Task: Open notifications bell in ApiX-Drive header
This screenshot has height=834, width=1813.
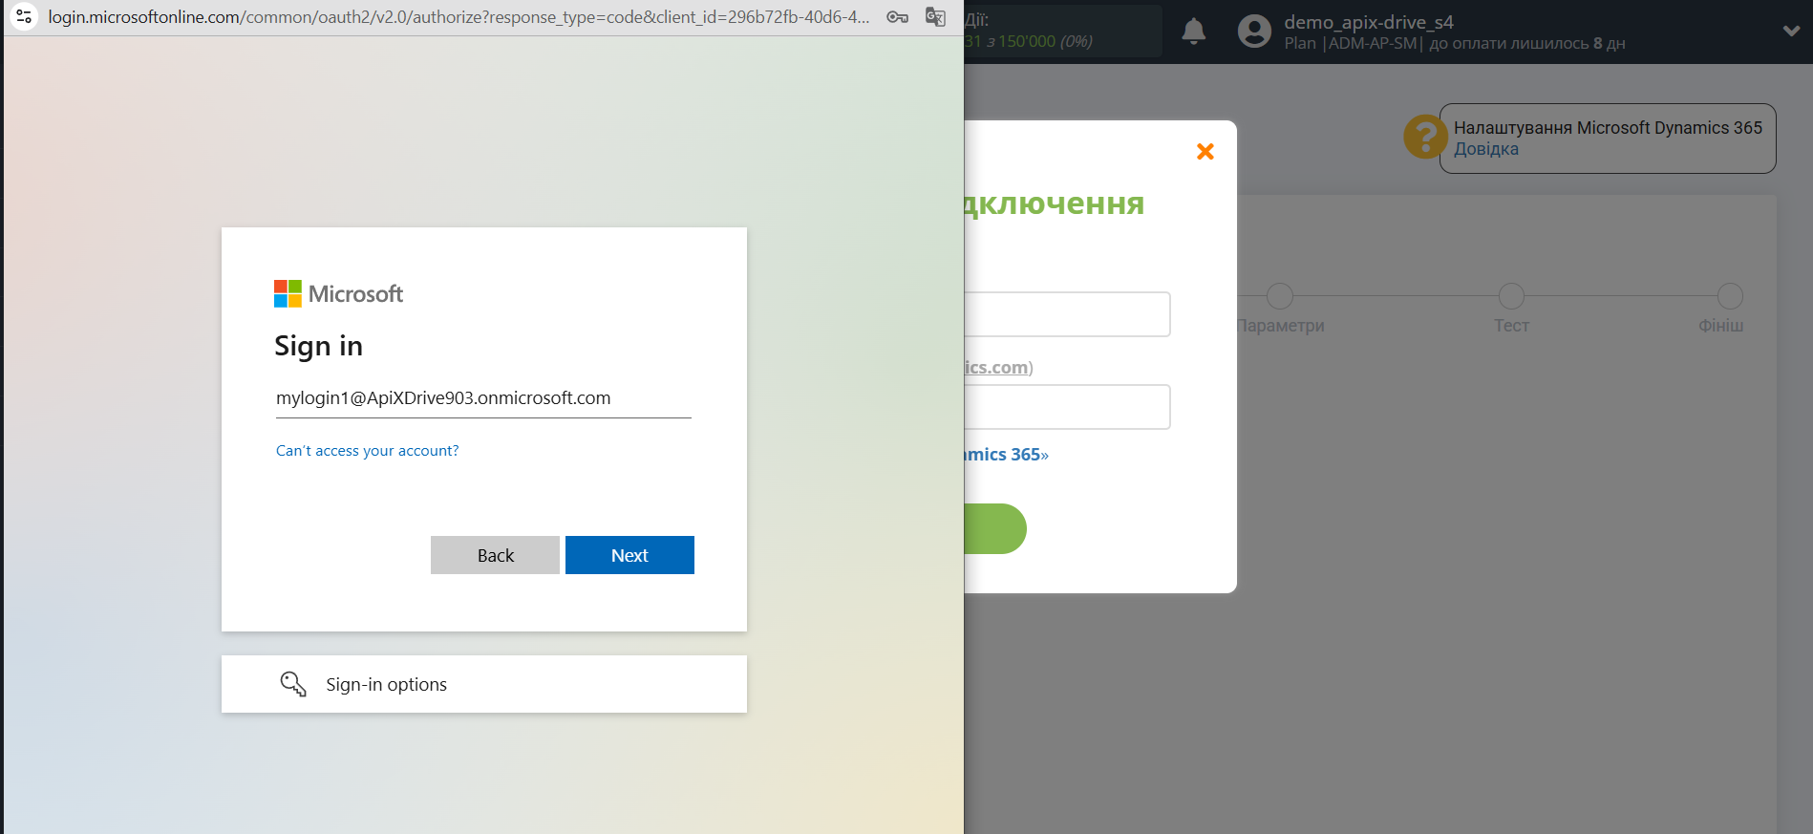Action: click(1194, 32)
